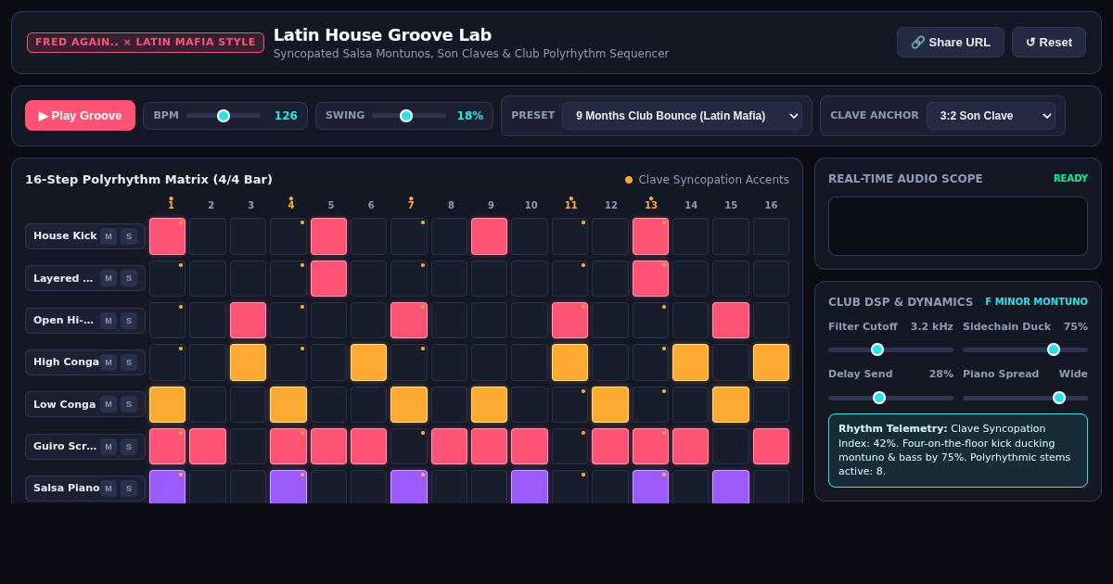Solo the Salsa Piano track
This screenshot has width=1113, height=584.
pyautogui.click(x=129, y=489)
